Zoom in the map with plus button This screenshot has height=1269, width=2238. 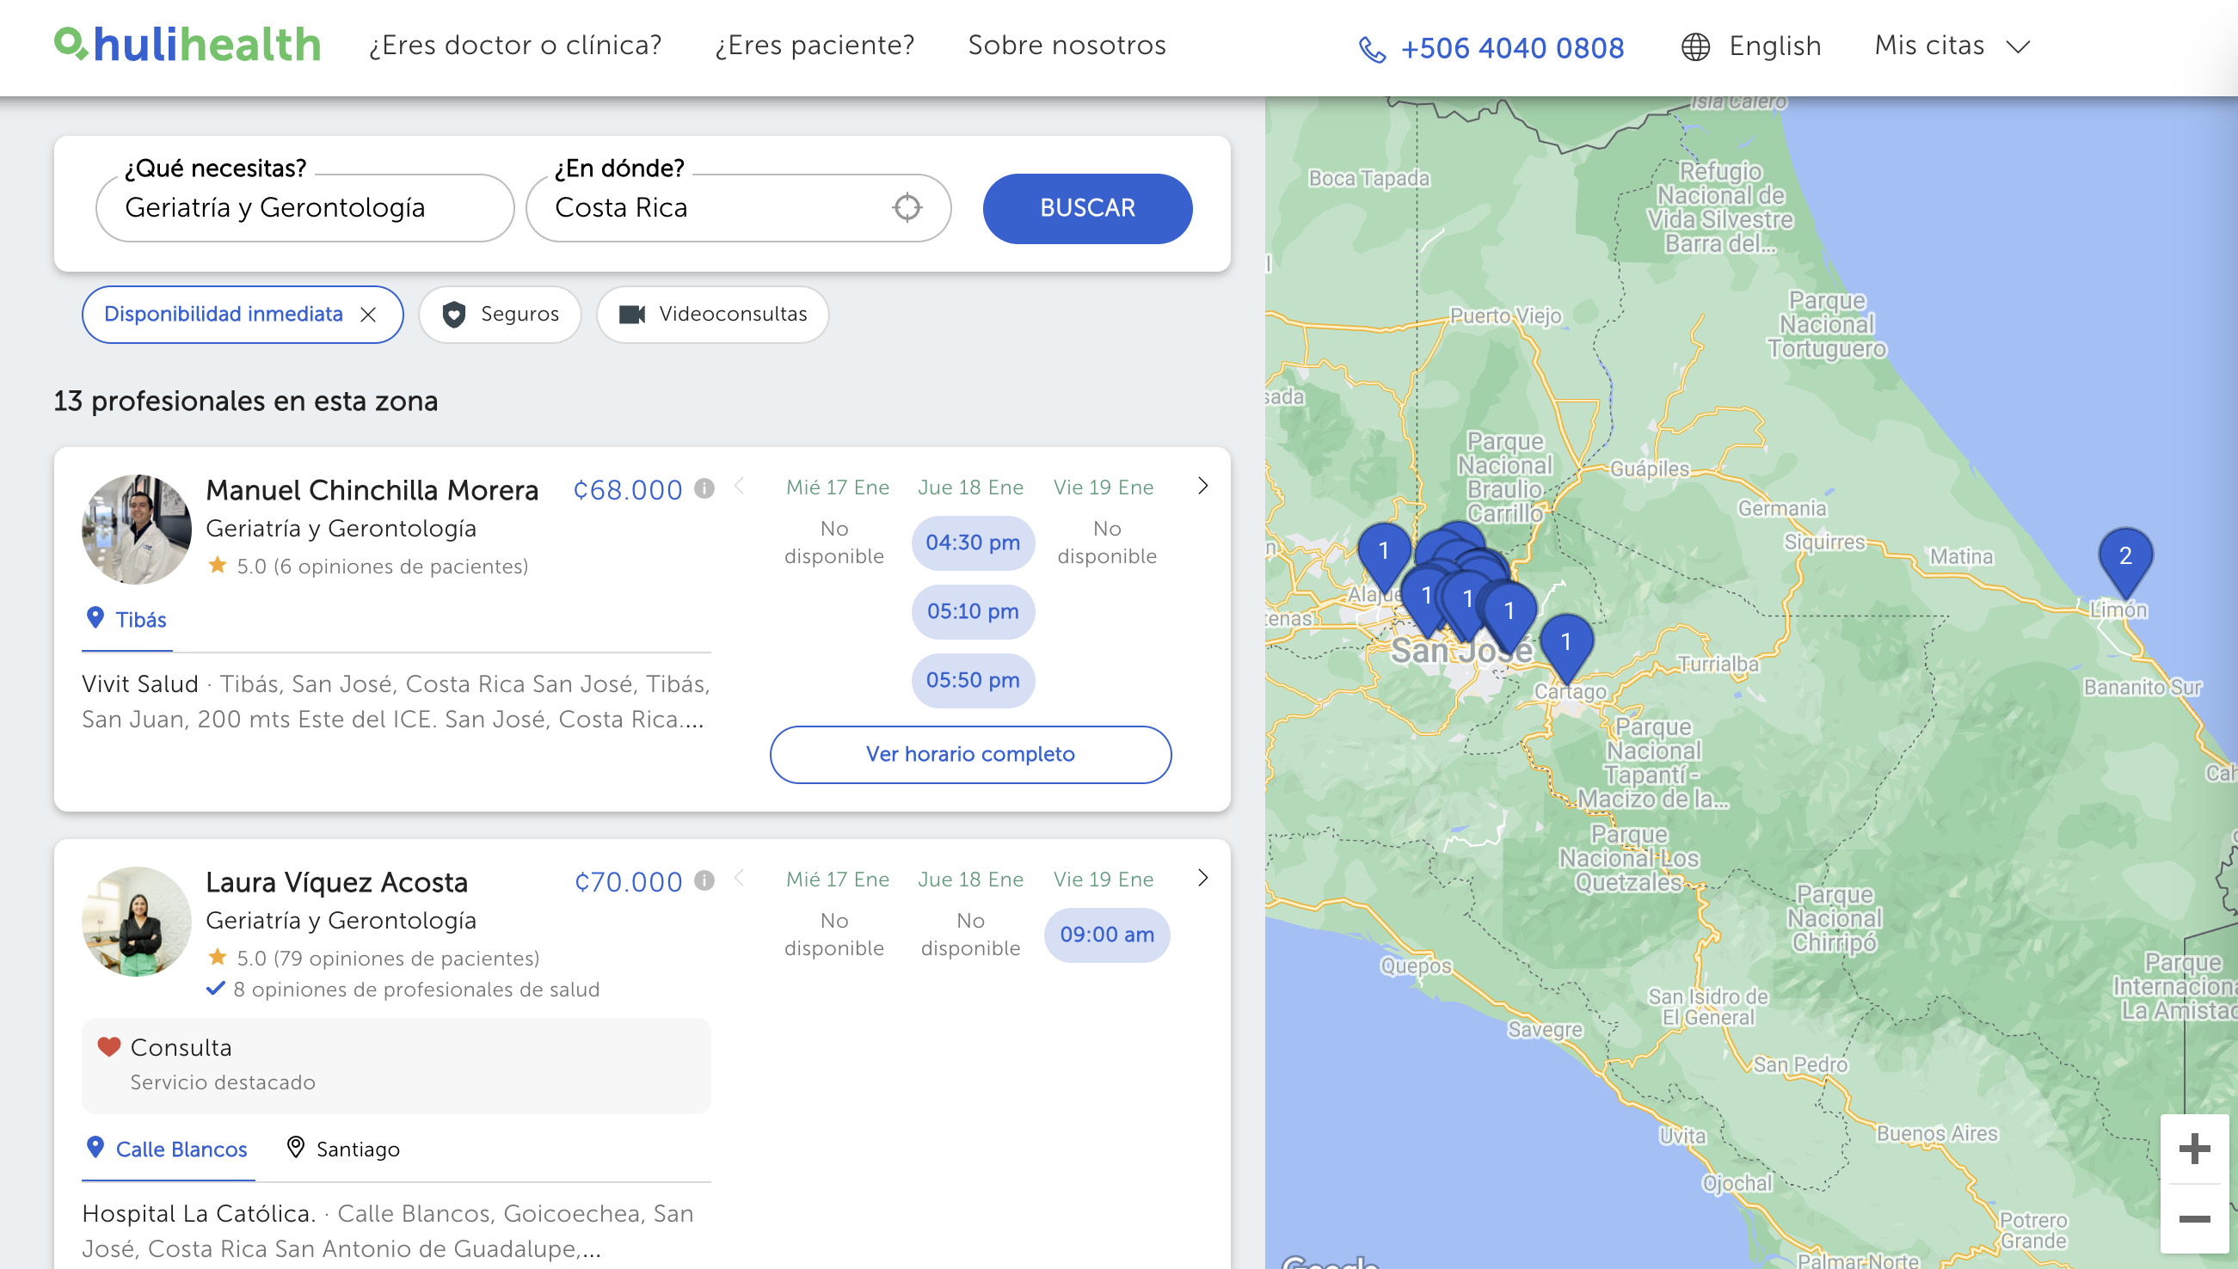click(2193, 1148)
